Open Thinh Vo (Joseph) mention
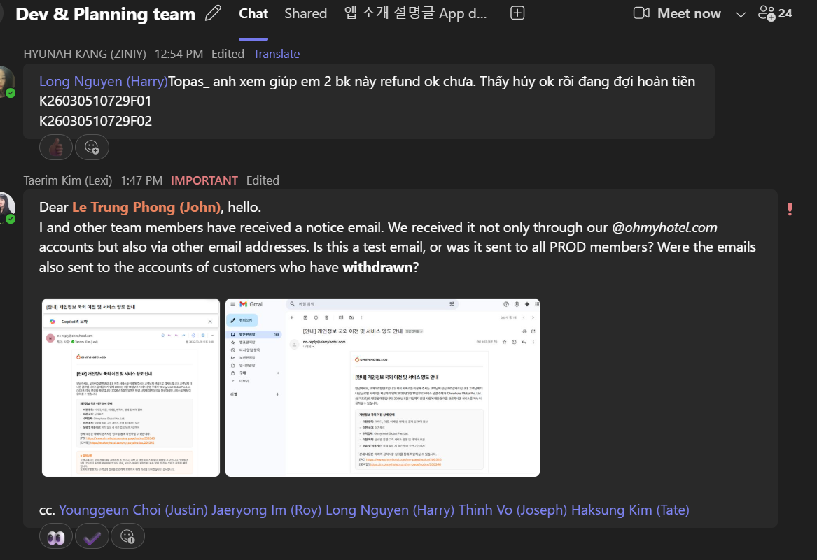The image size is (817, 560). (512, 510)
